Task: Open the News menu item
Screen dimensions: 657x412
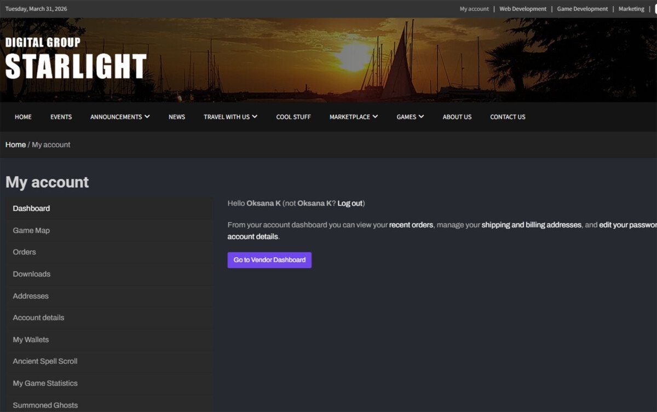Action: click(x=176, y=117)
